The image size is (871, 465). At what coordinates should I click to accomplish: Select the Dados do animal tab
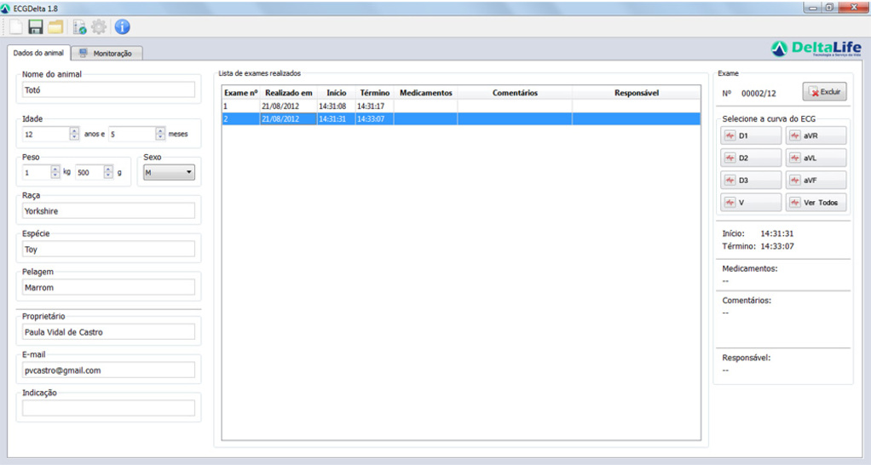[37, 53]
